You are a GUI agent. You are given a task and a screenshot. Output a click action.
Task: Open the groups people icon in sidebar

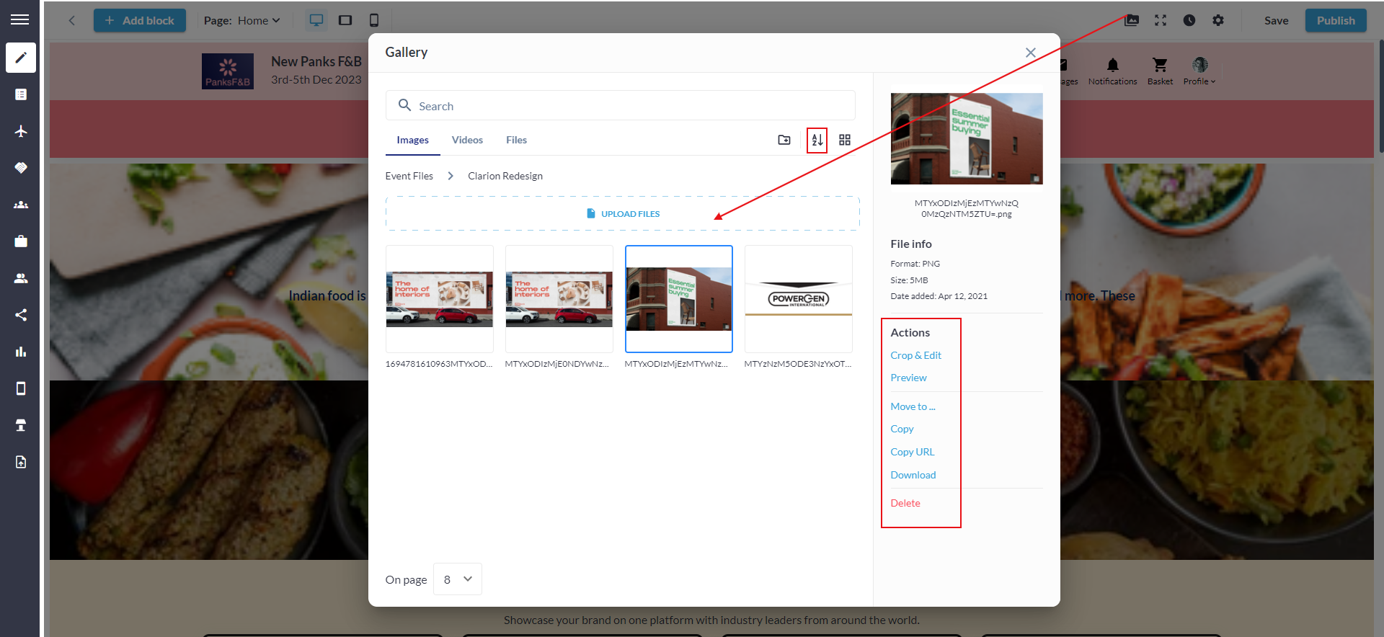click(x=21, y=205)
